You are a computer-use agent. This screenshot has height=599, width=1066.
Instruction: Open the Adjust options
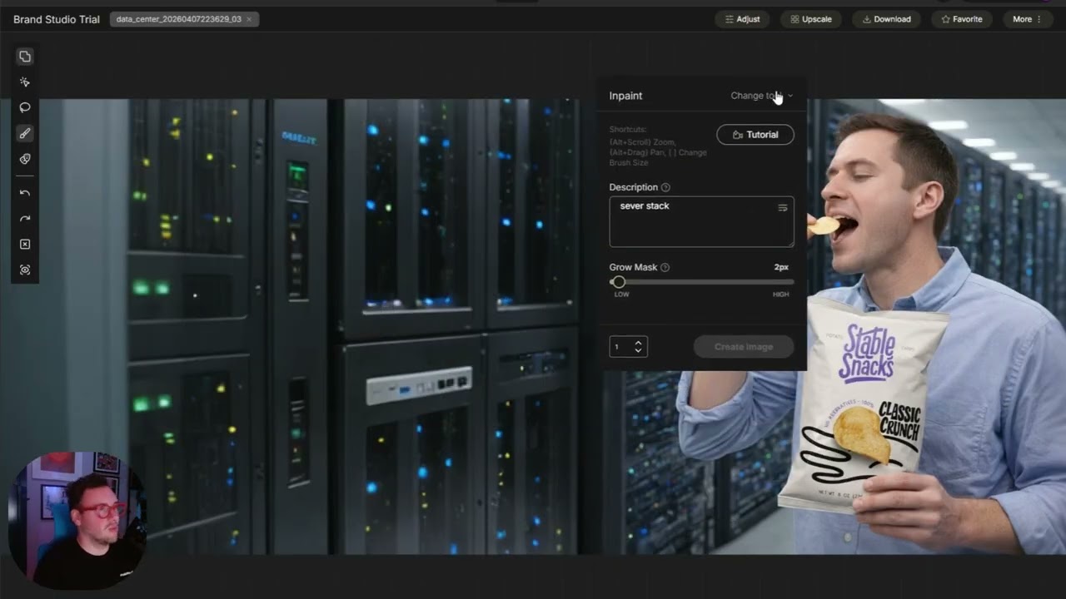click(742, 19)
